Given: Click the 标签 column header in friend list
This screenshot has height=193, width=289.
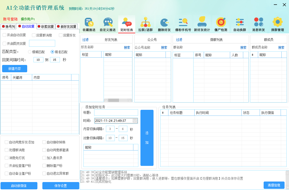Looking at the screenshot, I should (x=91, y=55).
